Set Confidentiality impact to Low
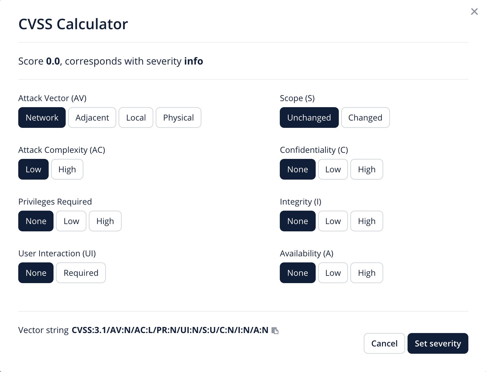 pyautogui.click(x=333, y=170)
